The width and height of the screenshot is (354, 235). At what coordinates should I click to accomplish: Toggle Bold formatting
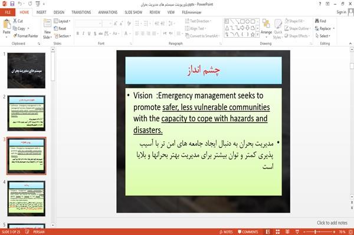78,34
